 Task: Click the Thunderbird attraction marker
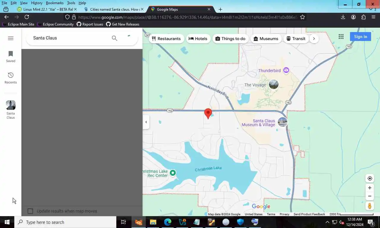click(x=286, y=70)
